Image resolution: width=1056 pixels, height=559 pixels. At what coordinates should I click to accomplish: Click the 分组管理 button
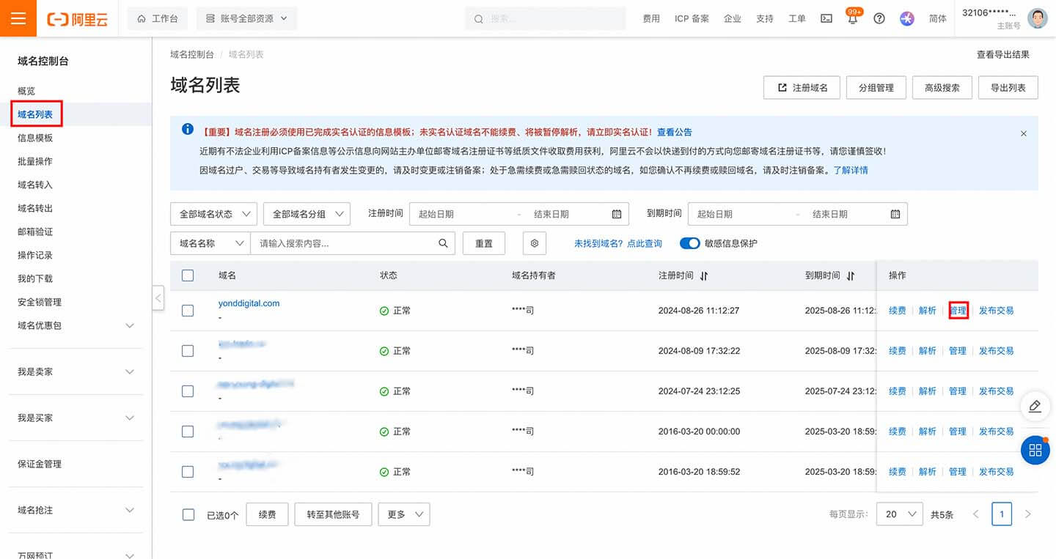pos(876,87)
